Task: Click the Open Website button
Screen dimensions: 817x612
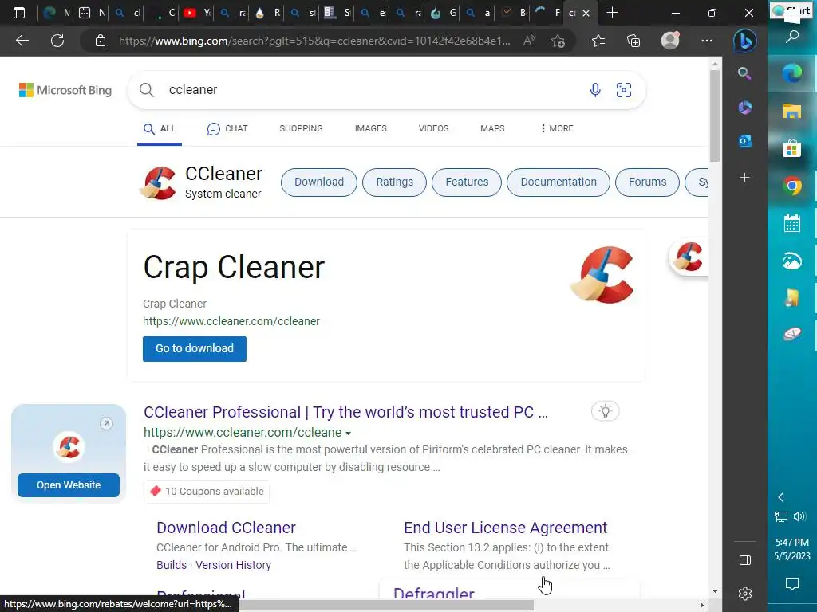Action: click(69, 485)
